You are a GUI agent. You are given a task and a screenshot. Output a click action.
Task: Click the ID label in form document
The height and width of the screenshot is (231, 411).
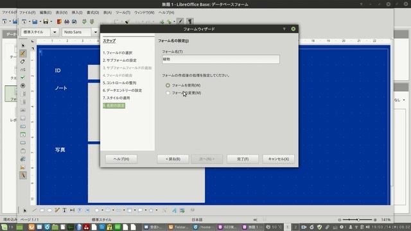[58, 71]
